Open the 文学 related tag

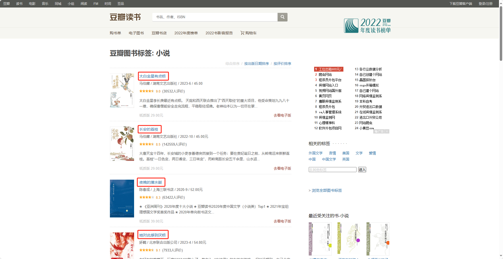click(x=359, y=153)
